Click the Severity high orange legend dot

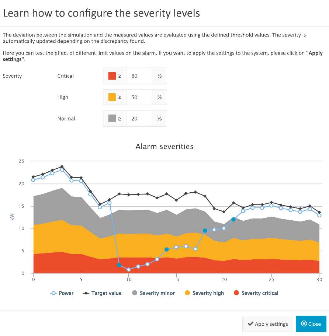pos(187,293)
